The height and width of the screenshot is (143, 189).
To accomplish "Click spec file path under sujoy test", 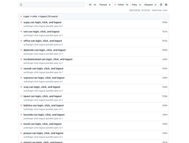I will [x=43, y=26].
